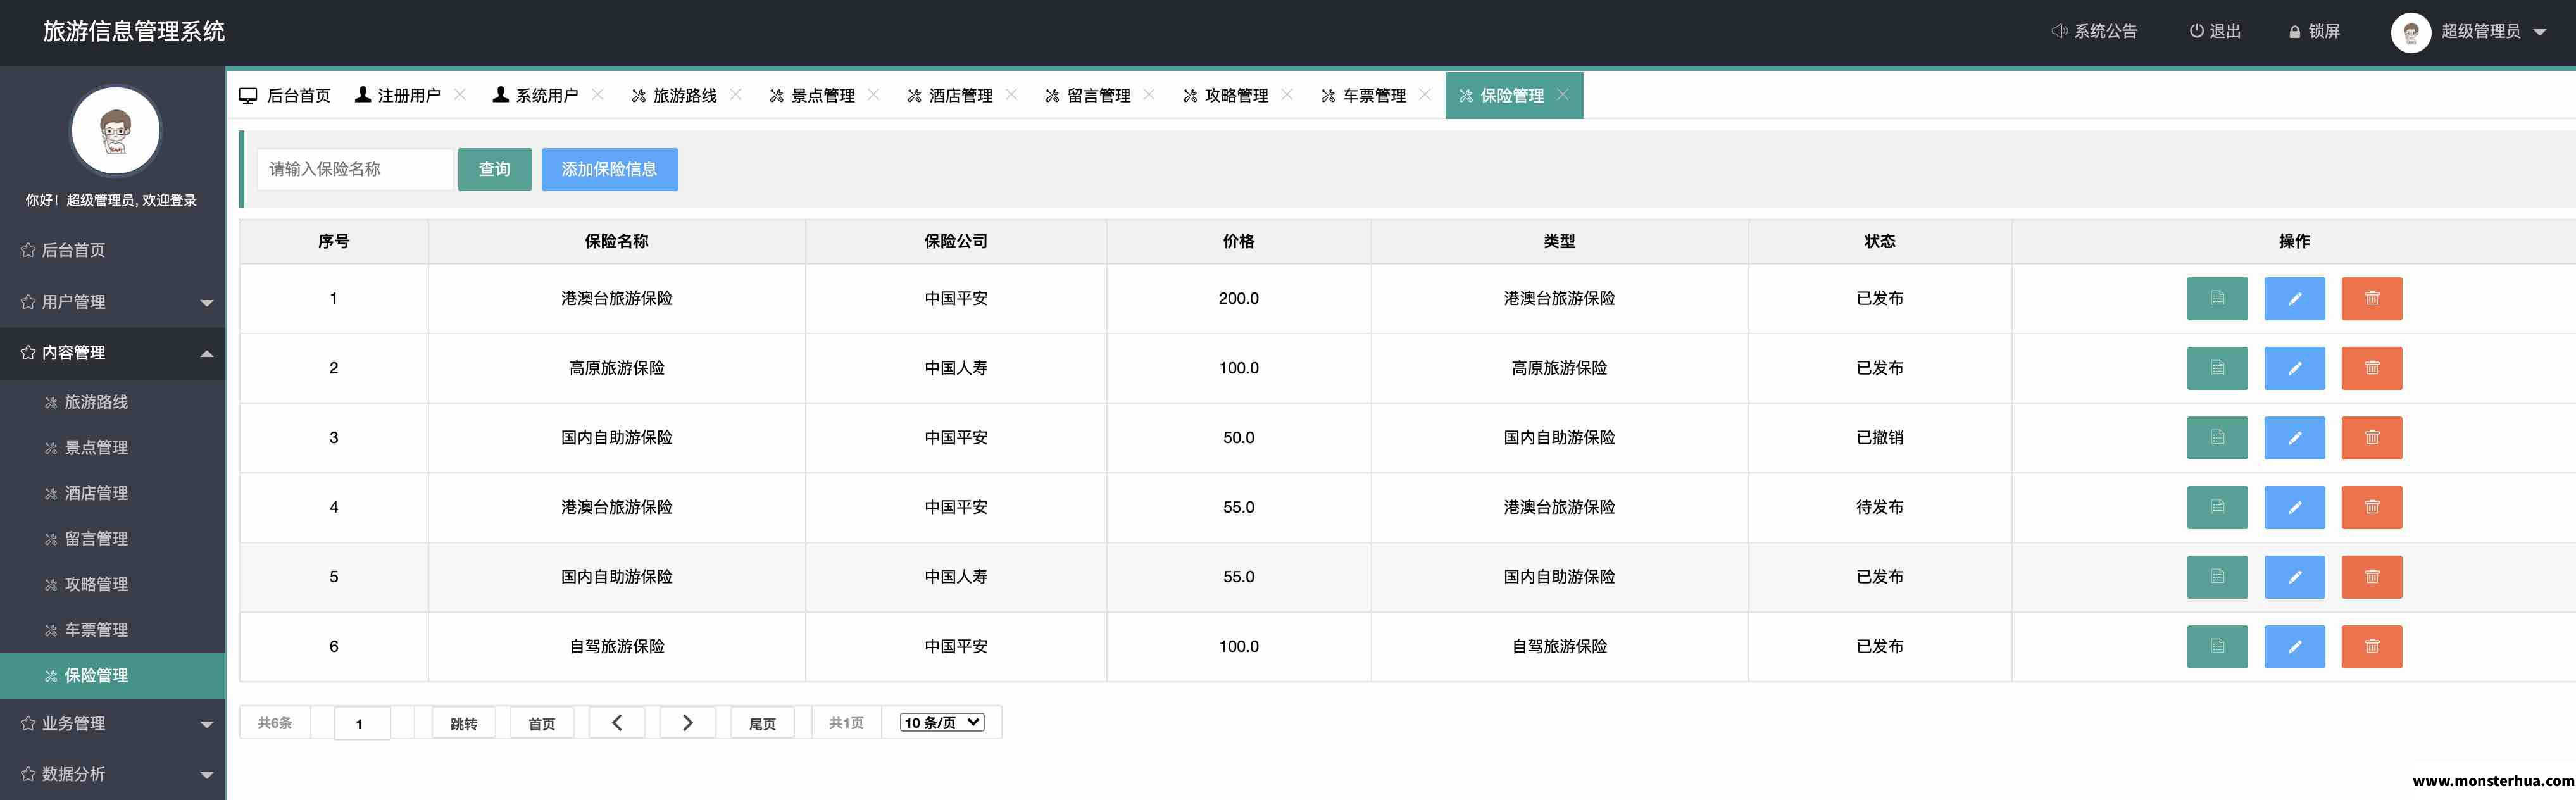The width and height of the screenshot is (2576, 800).
Task: Click the 首页 pagination button
Action: (542, 723)
